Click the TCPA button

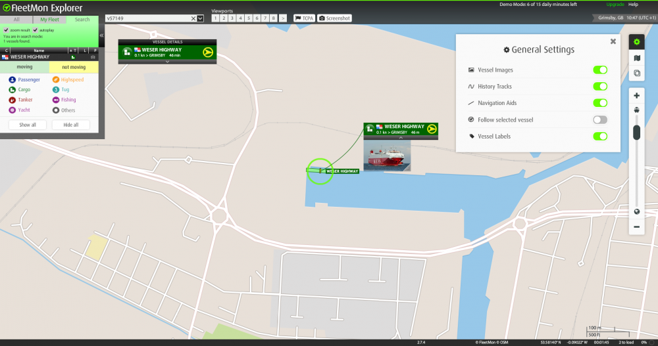[304, 18]
